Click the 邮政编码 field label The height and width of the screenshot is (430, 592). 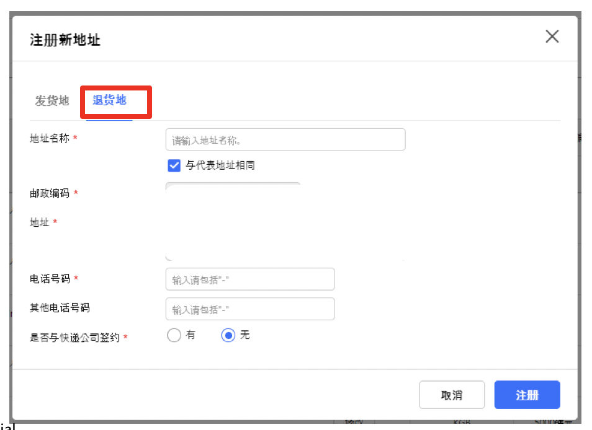(x=47, y=193)
